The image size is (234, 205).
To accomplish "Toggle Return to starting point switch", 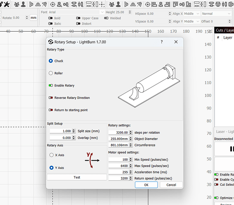I will pyautogui.click(x=51, y=110).
